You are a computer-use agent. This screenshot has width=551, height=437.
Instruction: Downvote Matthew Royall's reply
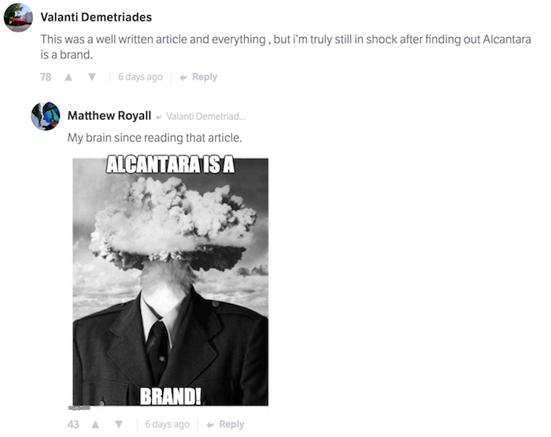[x=119, y=424]
